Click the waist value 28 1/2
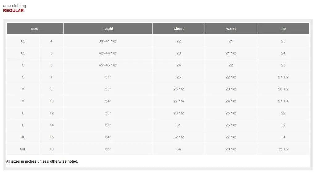Screen dimensions: 316x175 (x=231, y=149)
